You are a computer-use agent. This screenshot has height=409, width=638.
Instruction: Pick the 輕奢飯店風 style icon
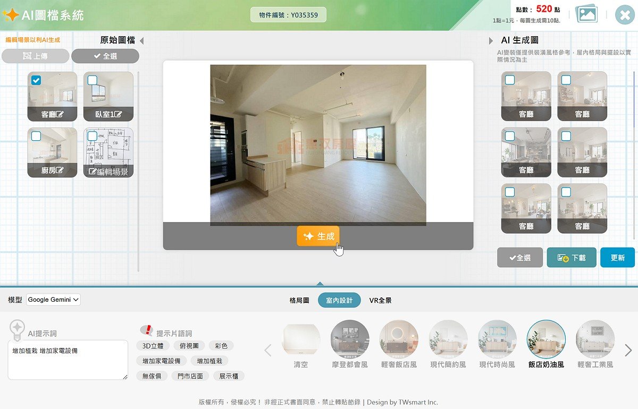tap(399, 339)
